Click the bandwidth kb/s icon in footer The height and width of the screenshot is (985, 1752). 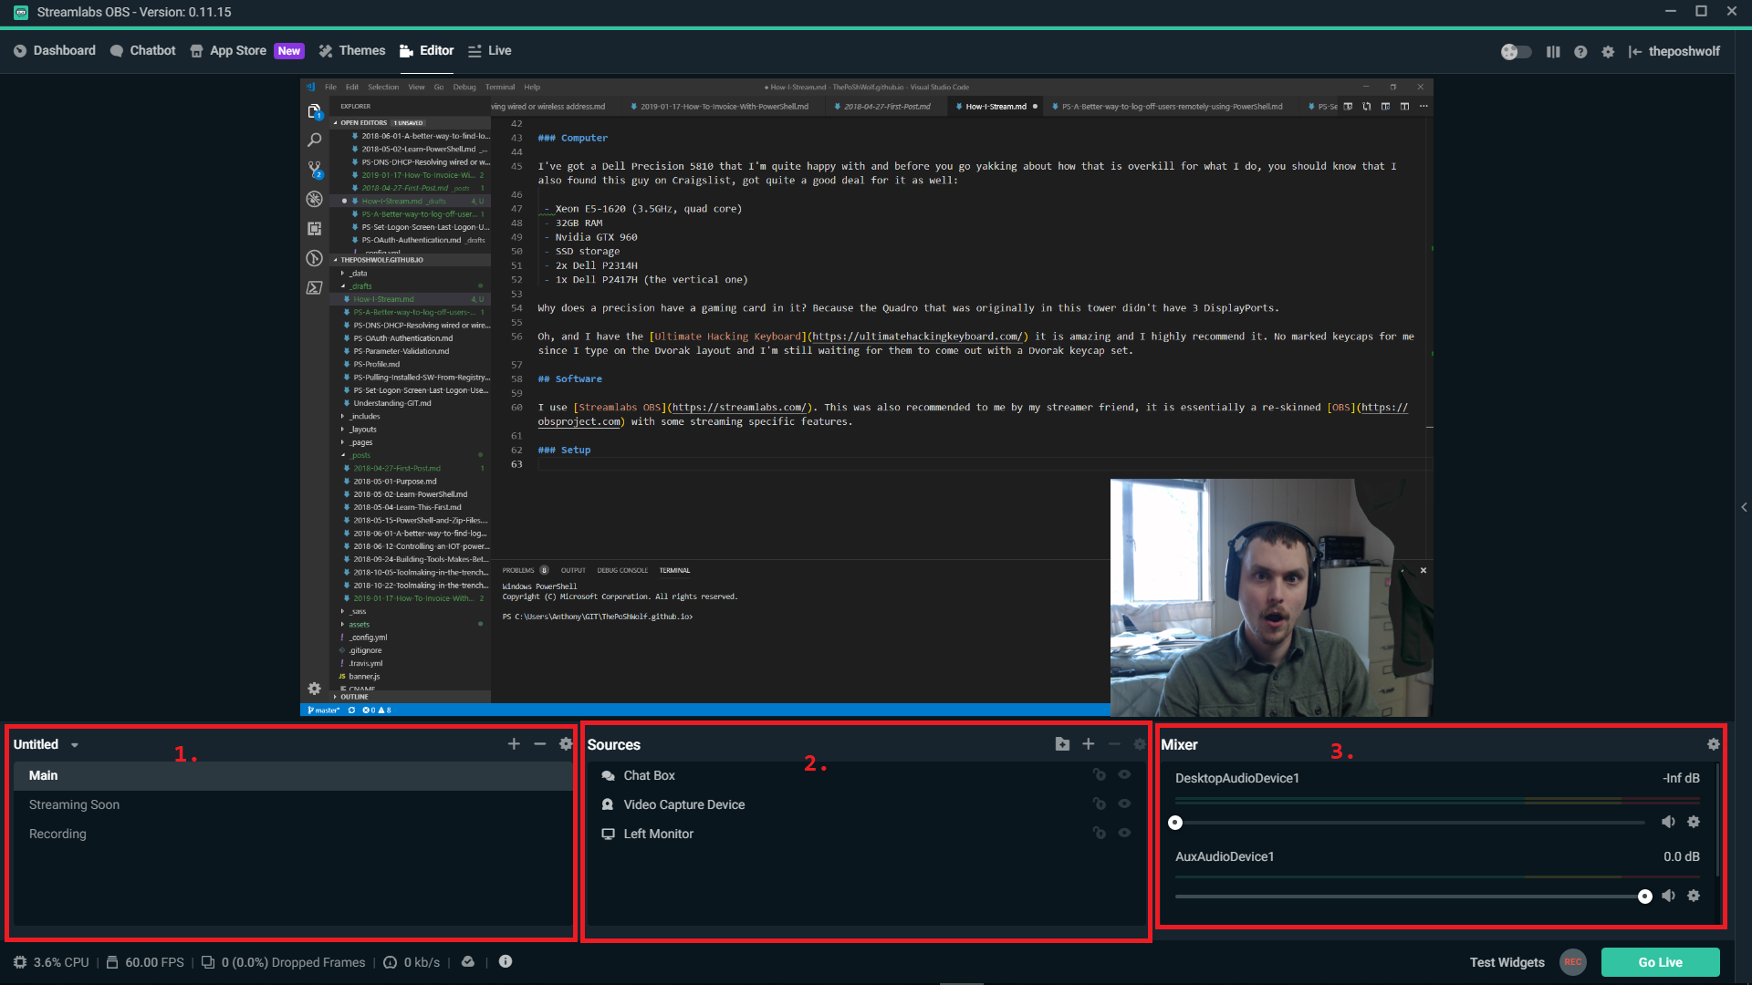point(391,962)
